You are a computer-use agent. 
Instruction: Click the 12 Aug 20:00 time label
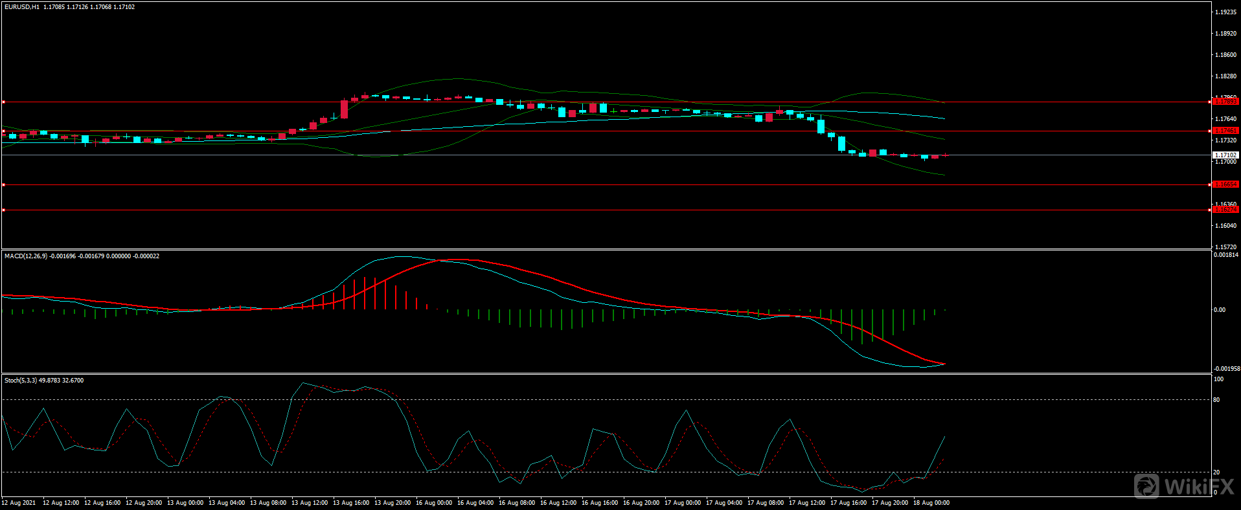pyautogui.click(x=144, y=503)
